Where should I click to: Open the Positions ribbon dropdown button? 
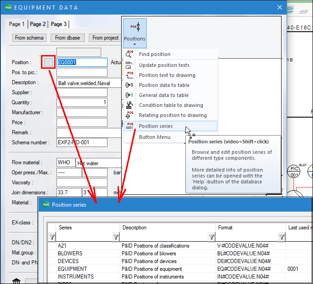coord(134,32)
